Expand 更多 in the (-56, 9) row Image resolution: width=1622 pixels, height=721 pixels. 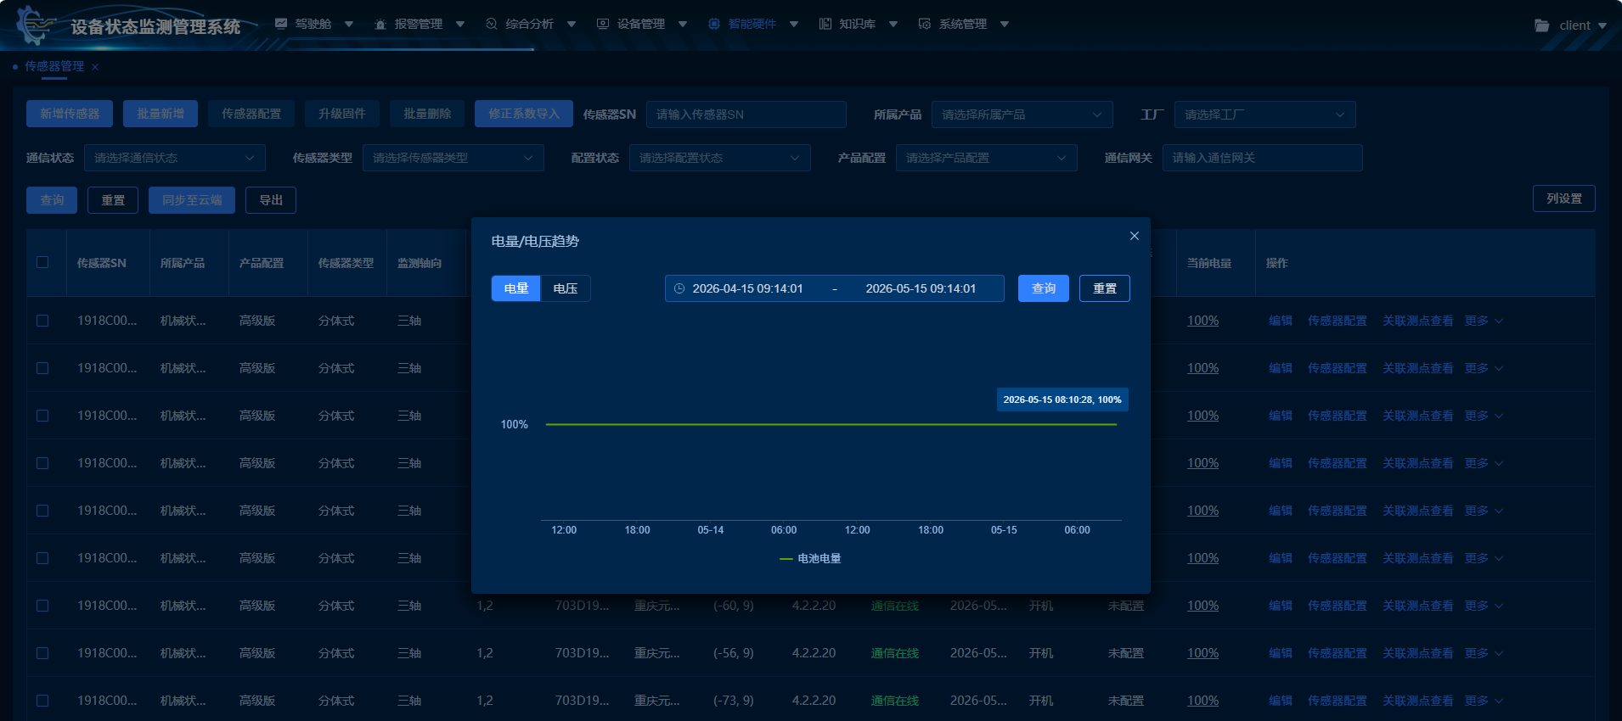(x=1484, y=653)
